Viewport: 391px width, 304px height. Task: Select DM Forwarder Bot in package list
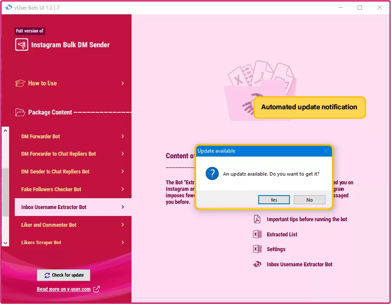[x=73, y=136]
